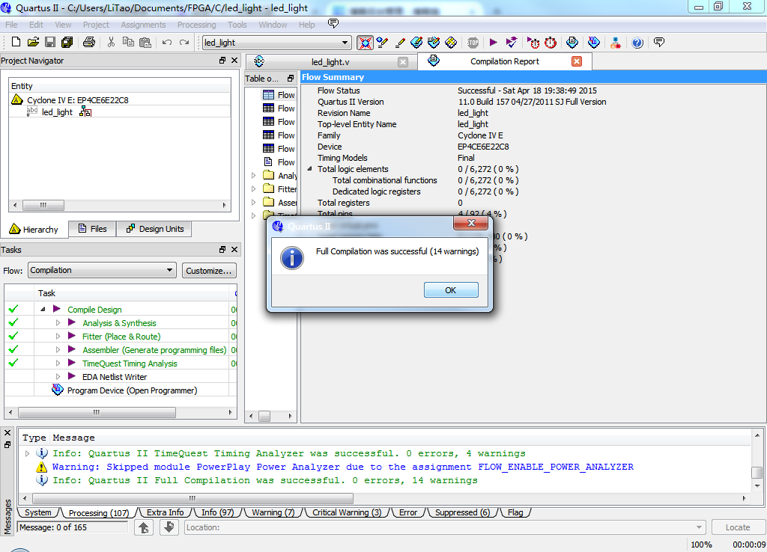Go to previous message with up arrow
The width and height of the screenshot is (767, 552).
tap(144, 527)
